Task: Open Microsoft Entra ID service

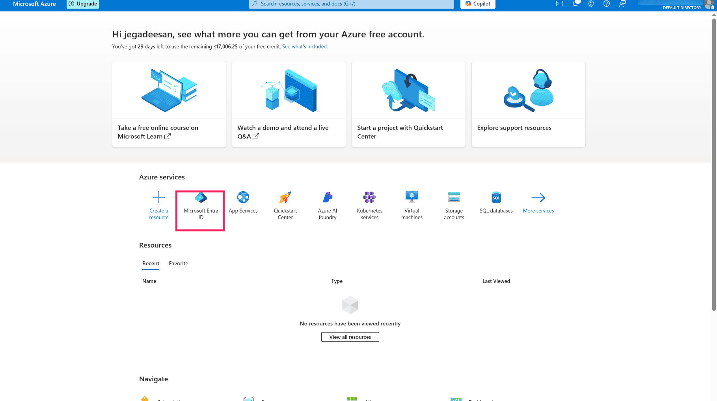Action: 201,205
